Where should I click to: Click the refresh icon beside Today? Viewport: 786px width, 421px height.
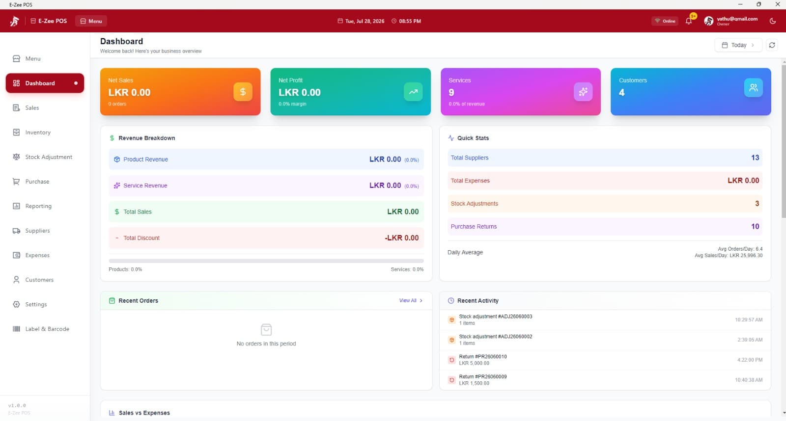point(772,45)
